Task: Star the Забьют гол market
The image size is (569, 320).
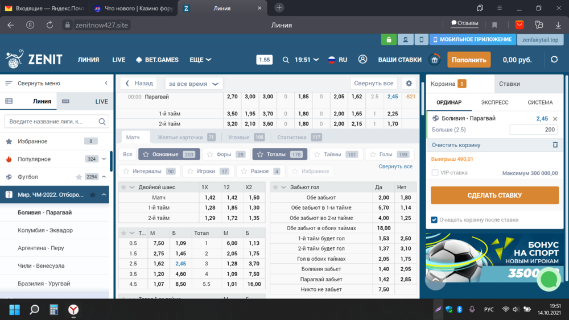Action: coord(275,188)
